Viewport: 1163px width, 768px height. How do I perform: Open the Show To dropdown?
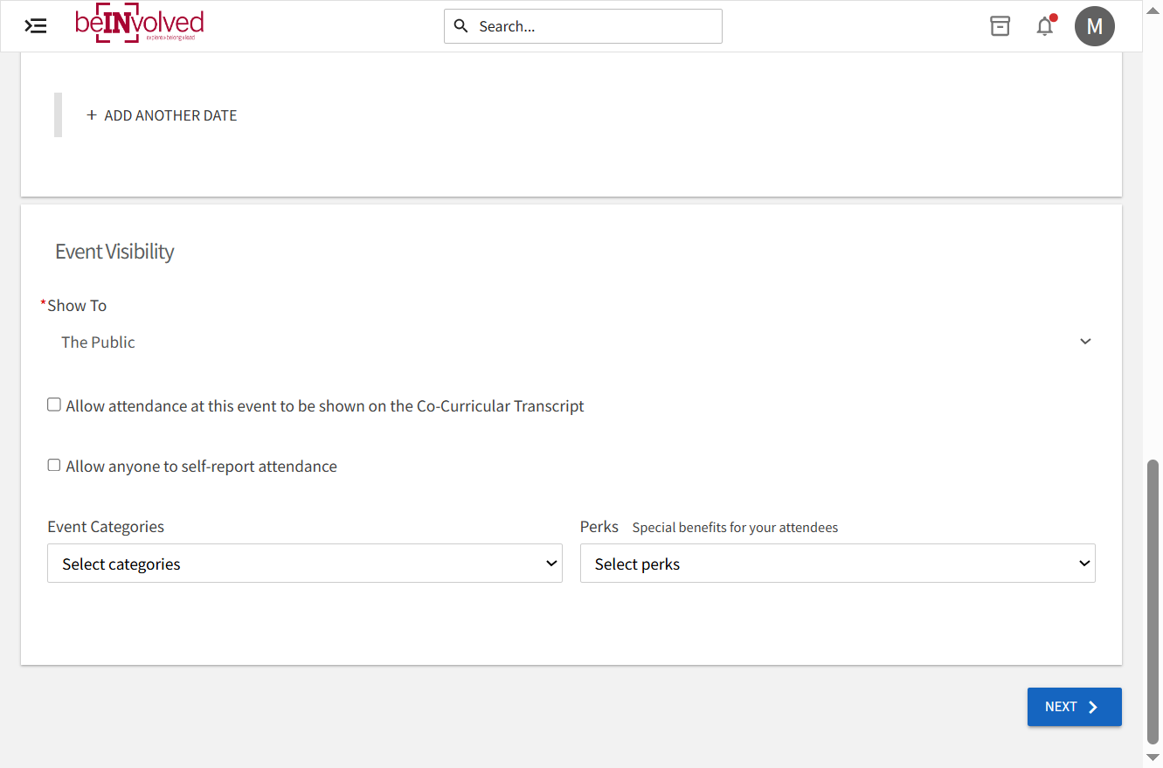571,342
